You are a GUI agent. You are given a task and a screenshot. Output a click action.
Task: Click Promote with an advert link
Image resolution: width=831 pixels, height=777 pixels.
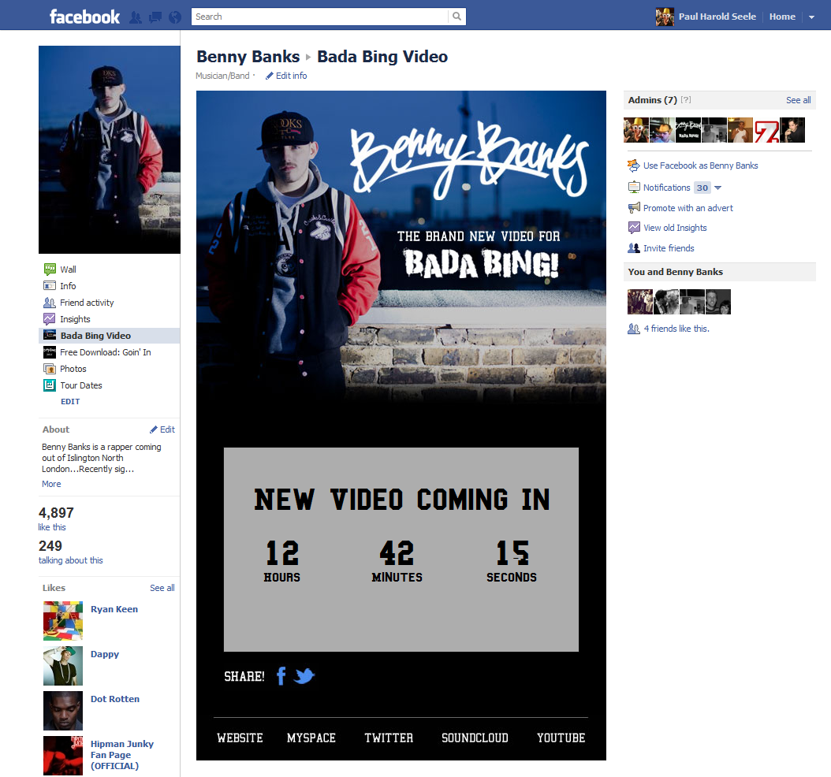click(688, 208)
